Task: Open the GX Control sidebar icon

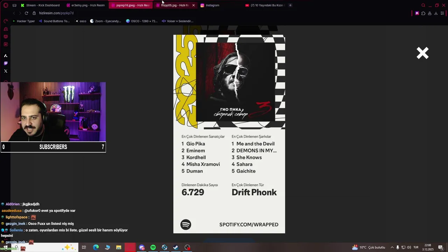Action: [x=6, y=21]
